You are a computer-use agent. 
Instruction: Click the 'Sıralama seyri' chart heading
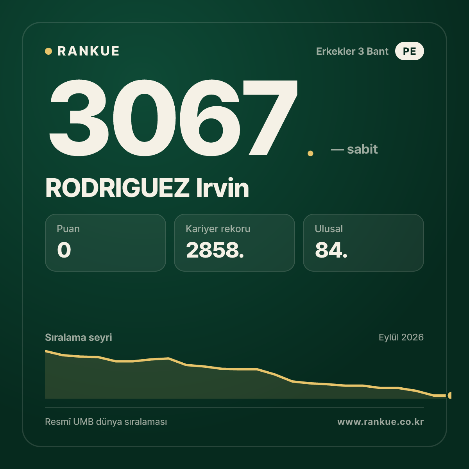pyautogui.click(x=79, y=337)
